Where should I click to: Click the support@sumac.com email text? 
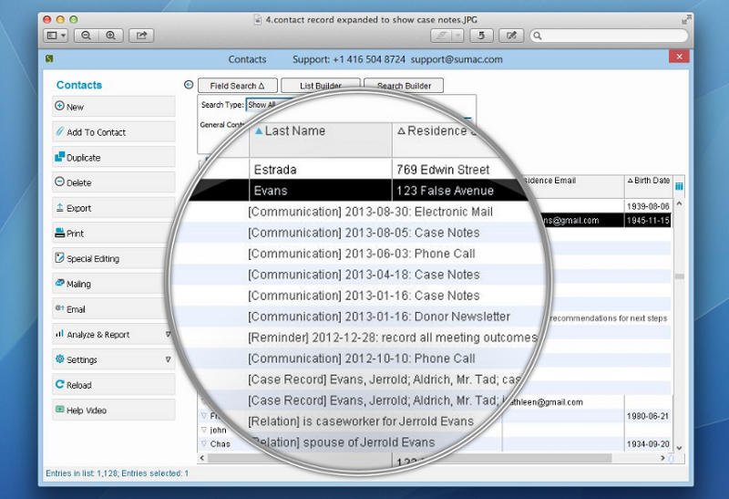(x=457, y=59)
